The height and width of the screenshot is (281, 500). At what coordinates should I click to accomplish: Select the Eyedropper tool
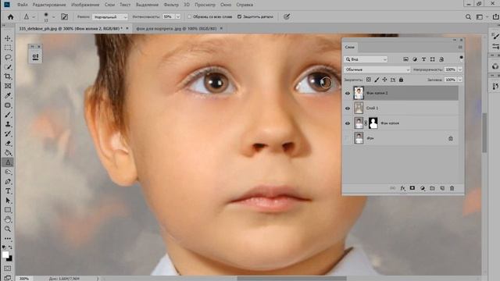tap(8, 95)
